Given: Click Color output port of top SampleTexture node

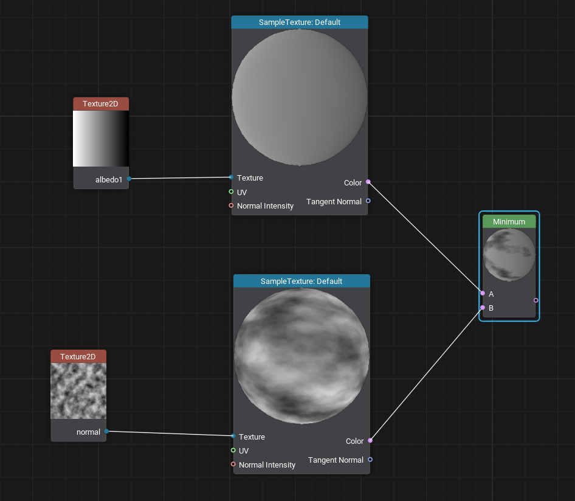Looking at the screenshot, I should point(368,182).
